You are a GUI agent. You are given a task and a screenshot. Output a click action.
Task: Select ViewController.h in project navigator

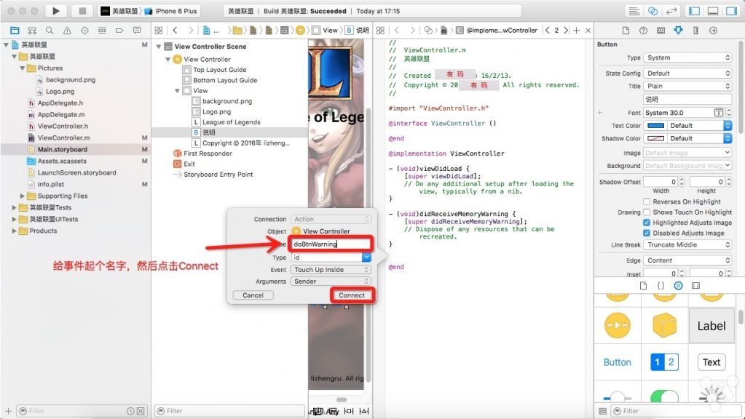pyautogui.click(x=62, y=126)
